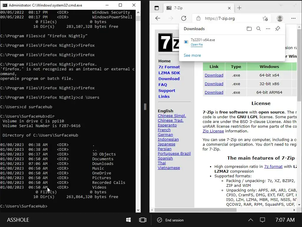The image size is (302, 227).
Task: Click the cmd window title bar icon
Action: pos(5,5)
